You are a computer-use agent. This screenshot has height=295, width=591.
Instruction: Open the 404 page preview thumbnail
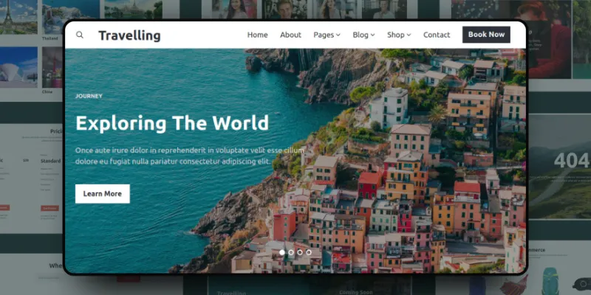(x=559, y=167)
